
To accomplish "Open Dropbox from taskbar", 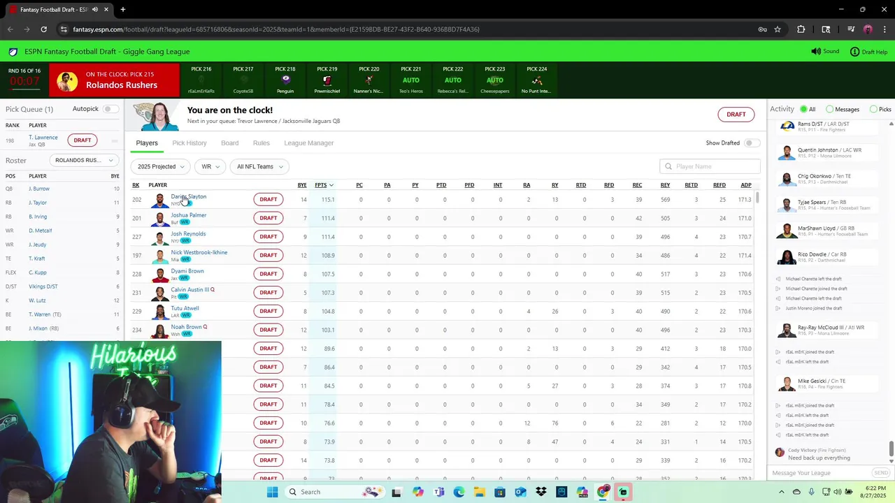I will click(541, 492).
